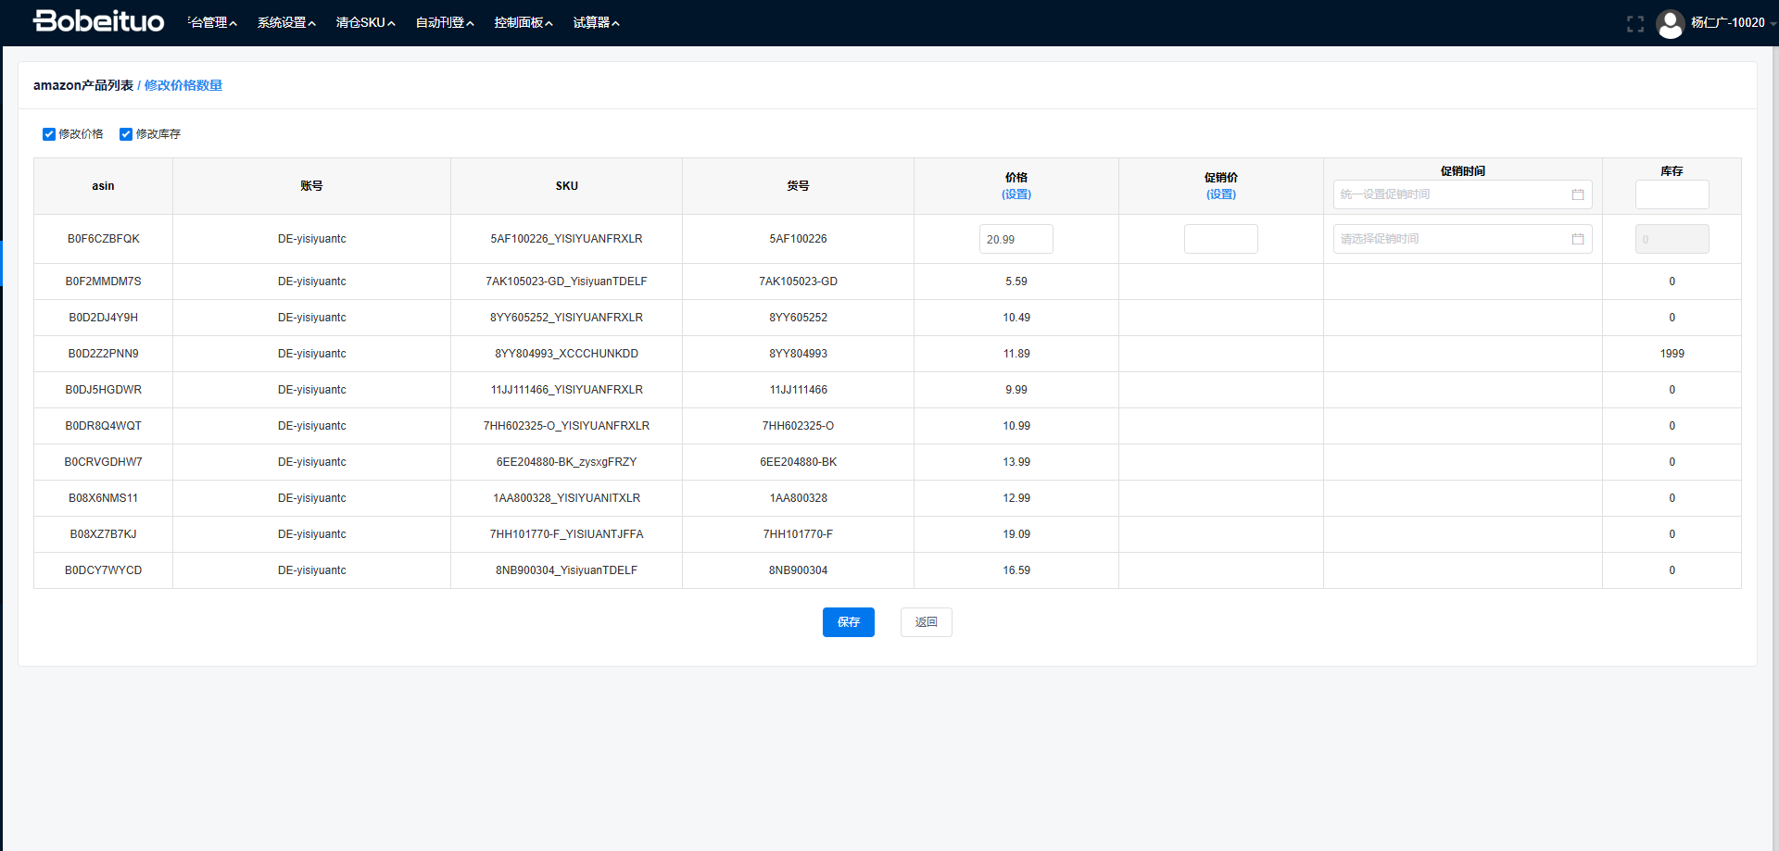Go to amazon产品列表 breadcrumb
This screenshot has width=1779, height=851.
[83, 85]
